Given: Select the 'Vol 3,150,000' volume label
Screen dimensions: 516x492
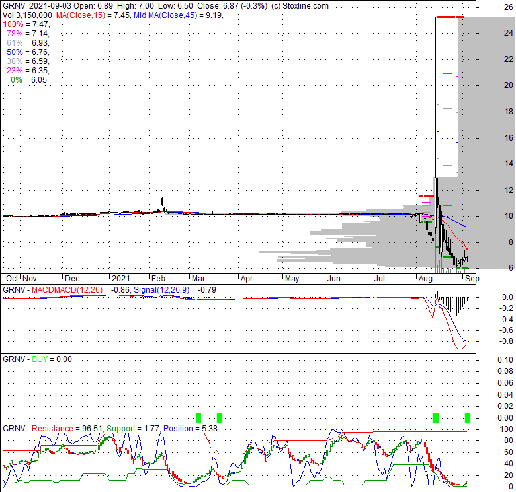Looking at the screenshot, I should pos(27,15).
